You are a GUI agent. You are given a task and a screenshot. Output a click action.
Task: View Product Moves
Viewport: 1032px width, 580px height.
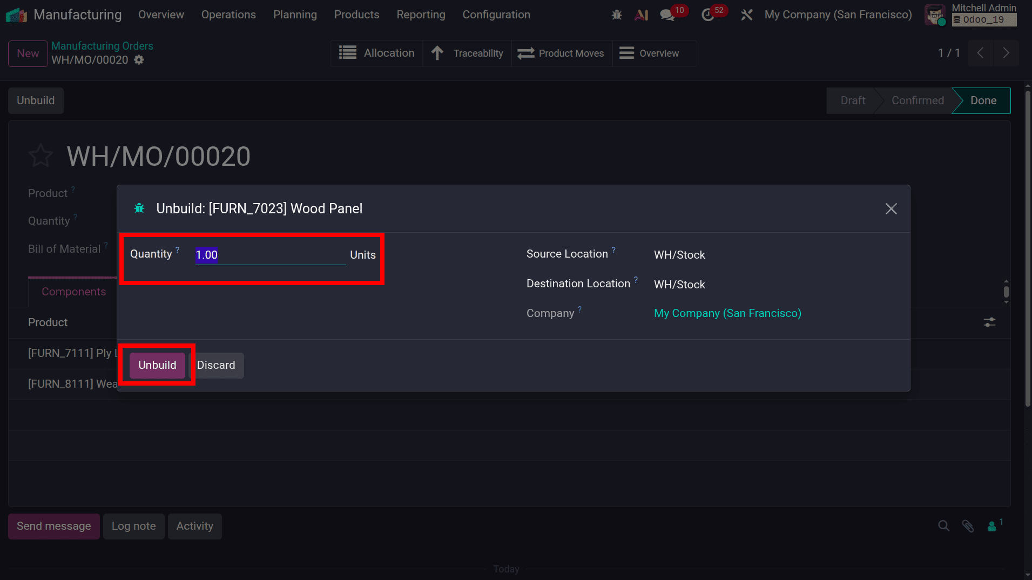pos(562,53)
